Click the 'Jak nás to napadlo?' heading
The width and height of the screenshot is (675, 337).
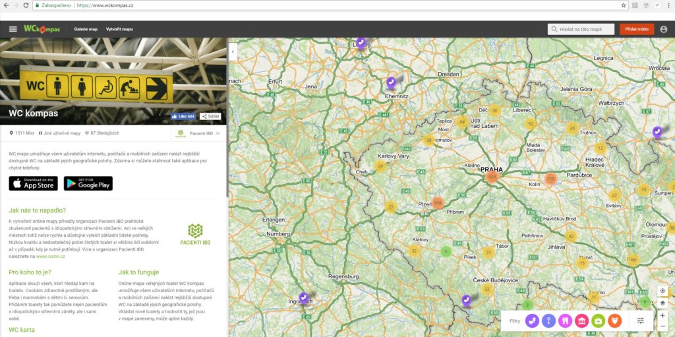(37, 210)
